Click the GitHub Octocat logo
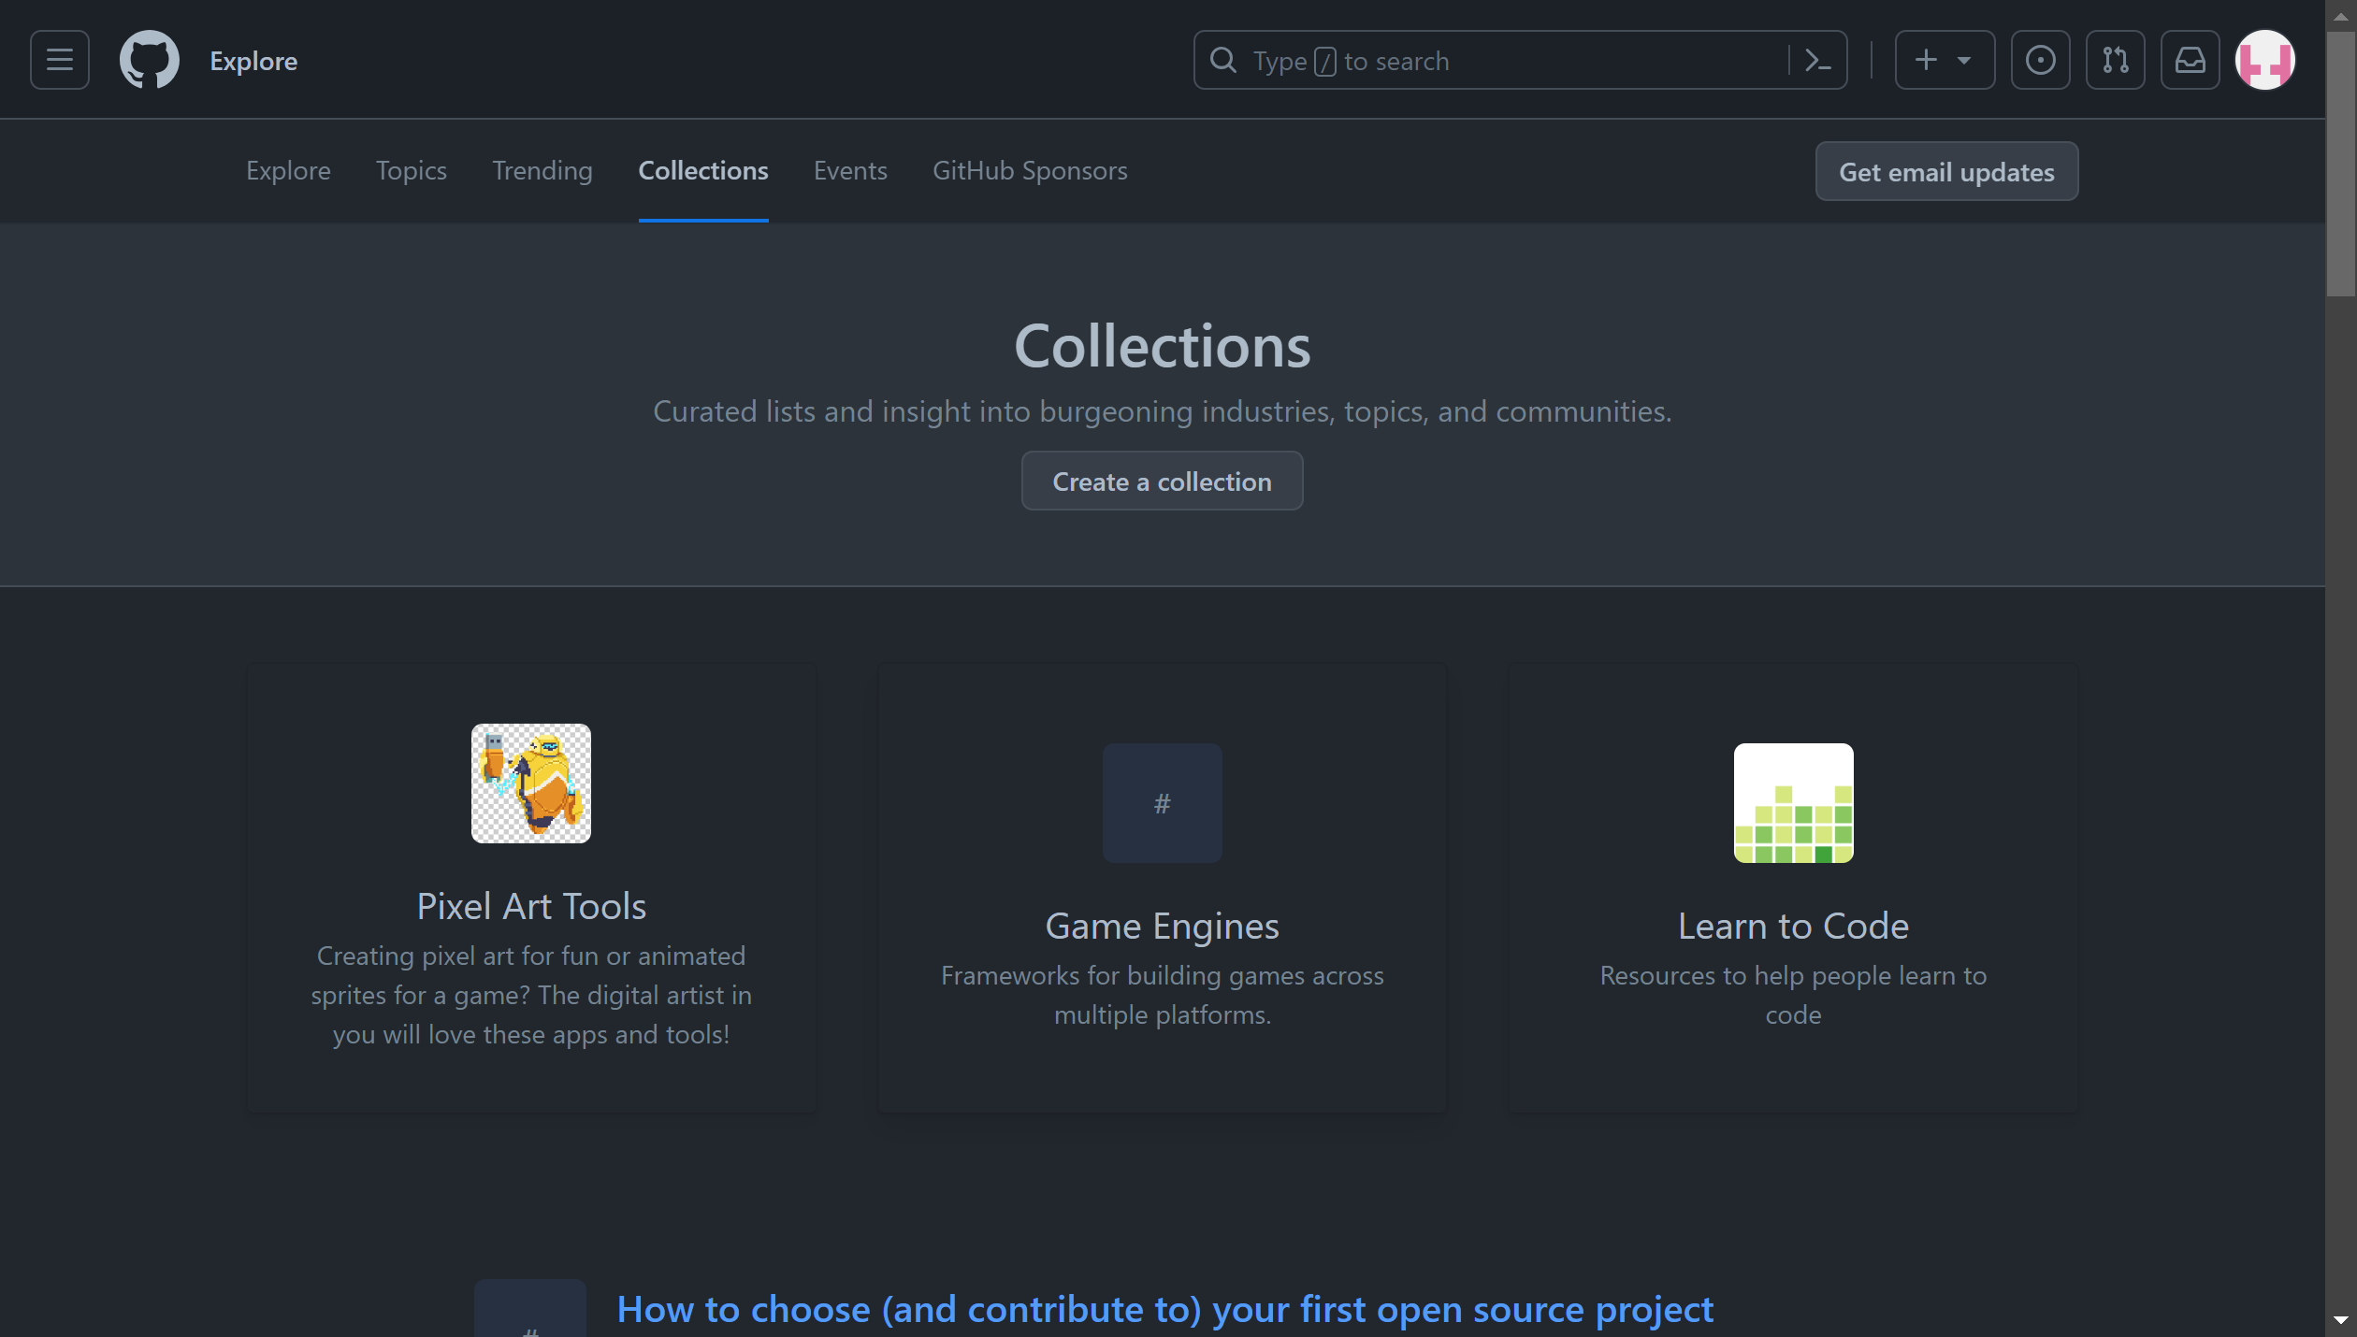 [x=149, y=61]
